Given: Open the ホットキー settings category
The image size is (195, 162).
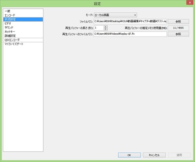Looking at the screenshot, I should 23,32.
